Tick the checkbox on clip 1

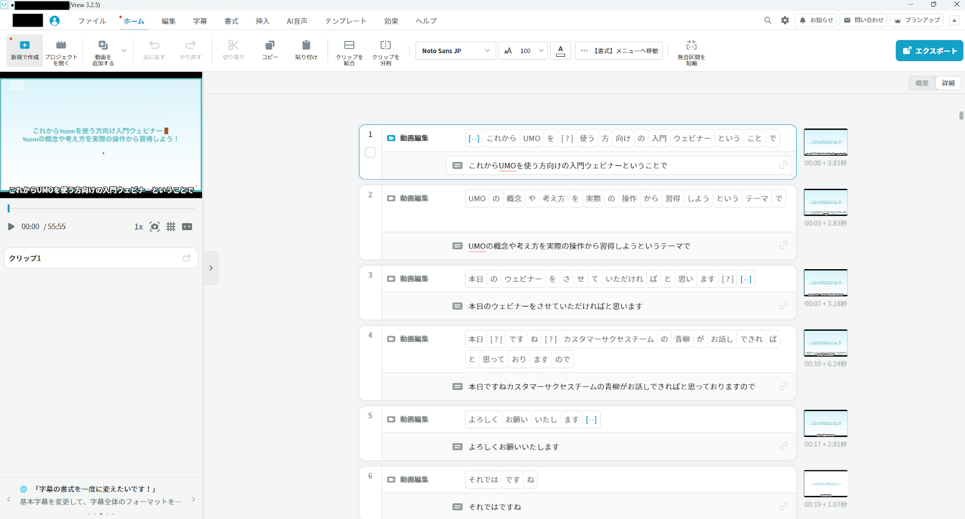[371, 153]
